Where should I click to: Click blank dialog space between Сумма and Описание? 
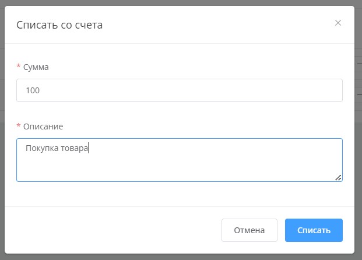[x=175, y=113]
